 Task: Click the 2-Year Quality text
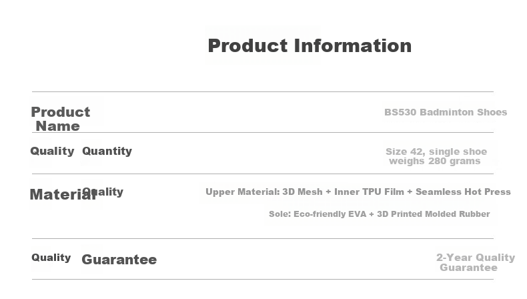[476, 258]
